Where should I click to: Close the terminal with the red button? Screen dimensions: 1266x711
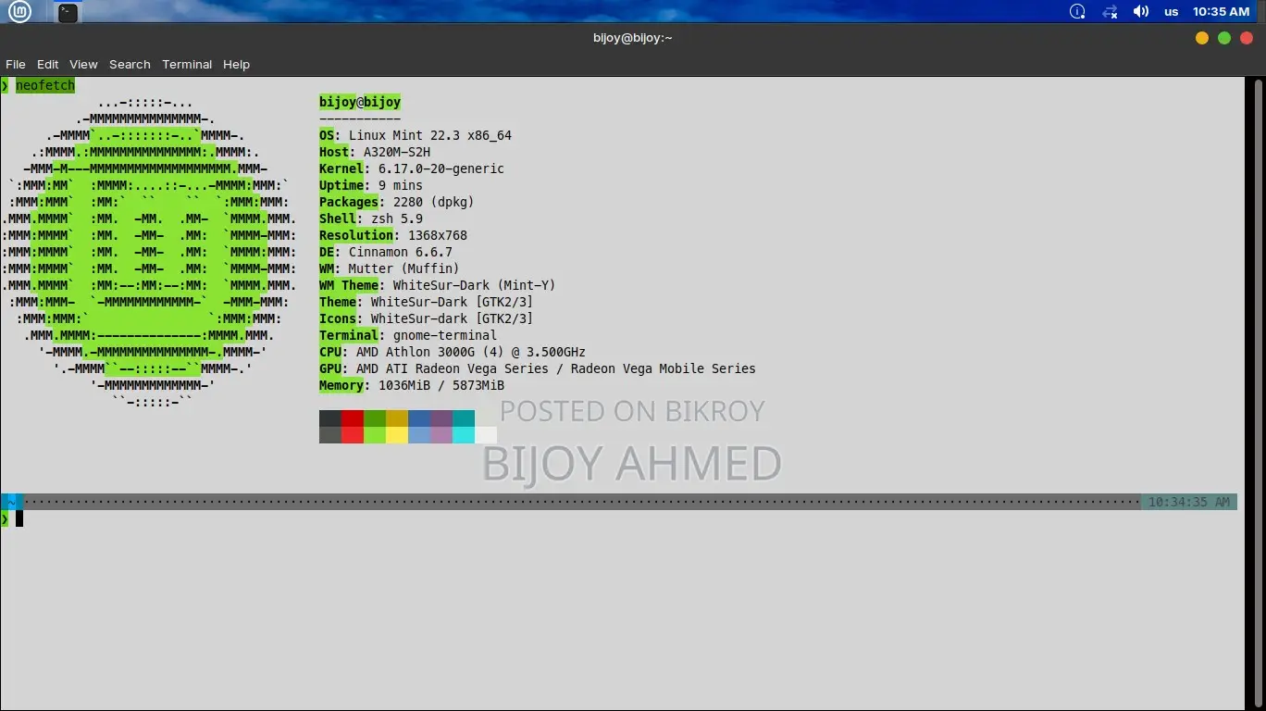coord(1247,38)
